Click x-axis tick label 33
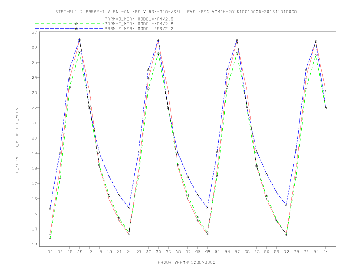Viewport: 355px width, 274px height. point(158,252)
